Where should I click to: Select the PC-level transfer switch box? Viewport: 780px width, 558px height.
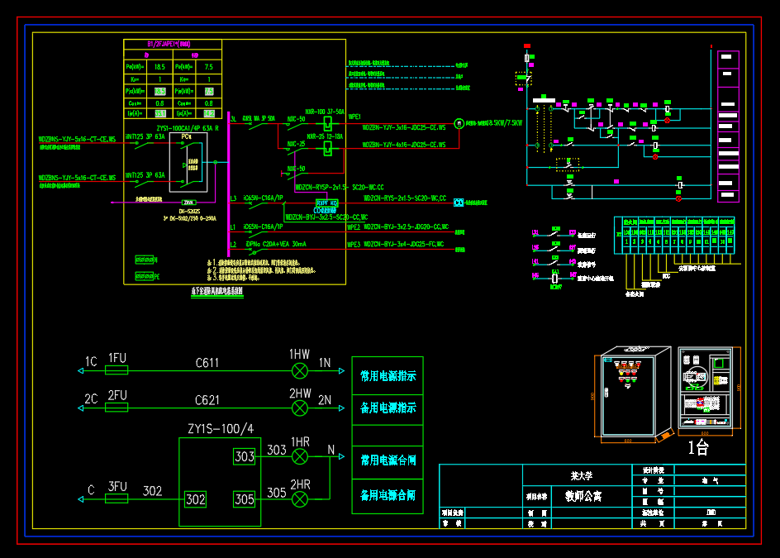(188, 162)
